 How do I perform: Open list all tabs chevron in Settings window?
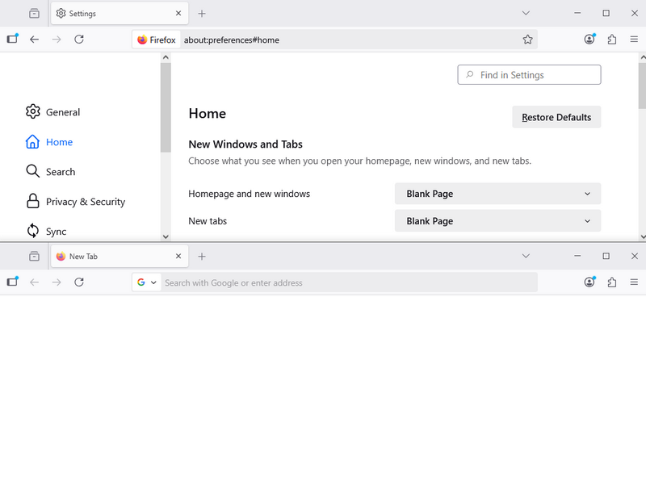tap(526, 14)
